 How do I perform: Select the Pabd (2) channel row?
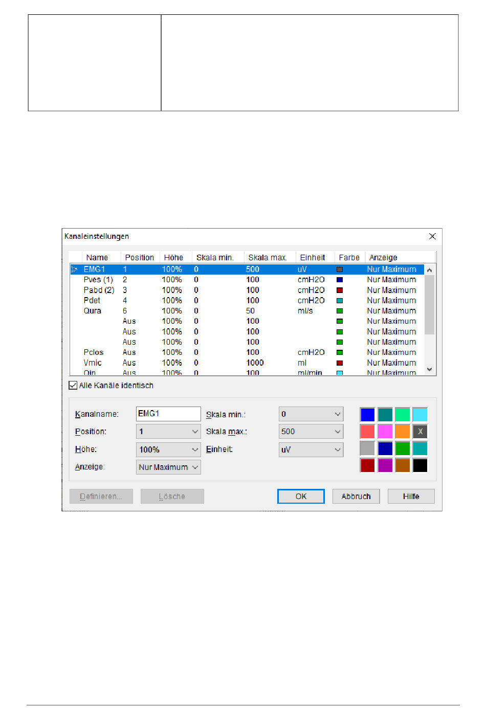(x=248, y=290)
